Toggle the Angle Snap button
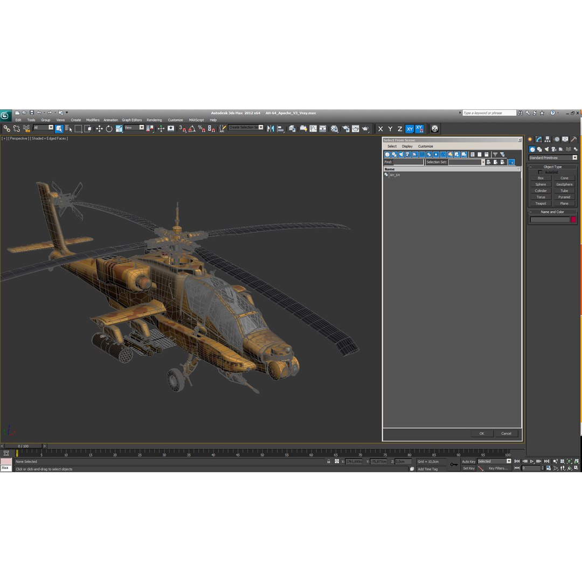Screen dimensions: 582x582 pyautogui.click(x=192, y=129)
